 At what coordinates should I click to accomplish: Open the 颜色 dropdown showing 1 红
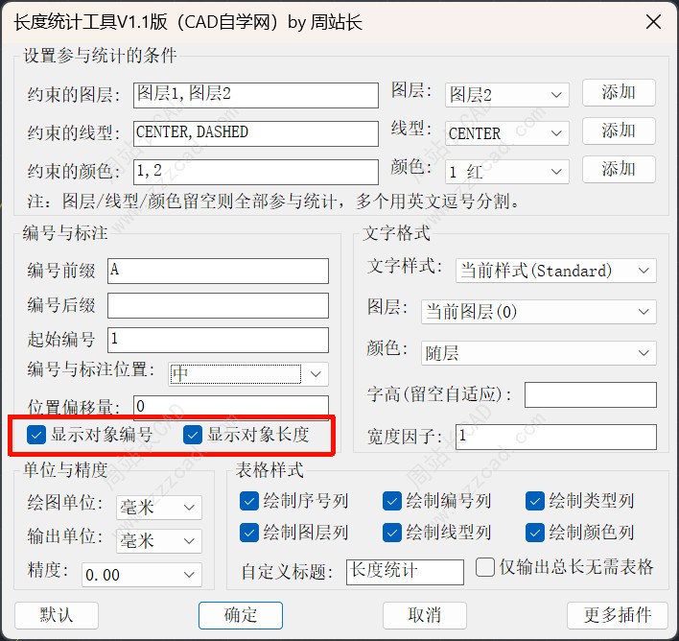(506, 172)
